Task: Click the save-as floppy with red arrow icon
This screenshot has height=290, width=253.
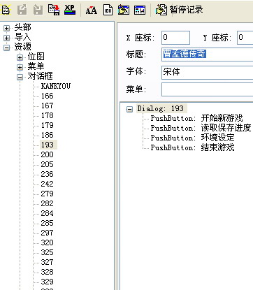Action: tap(54, 10)
